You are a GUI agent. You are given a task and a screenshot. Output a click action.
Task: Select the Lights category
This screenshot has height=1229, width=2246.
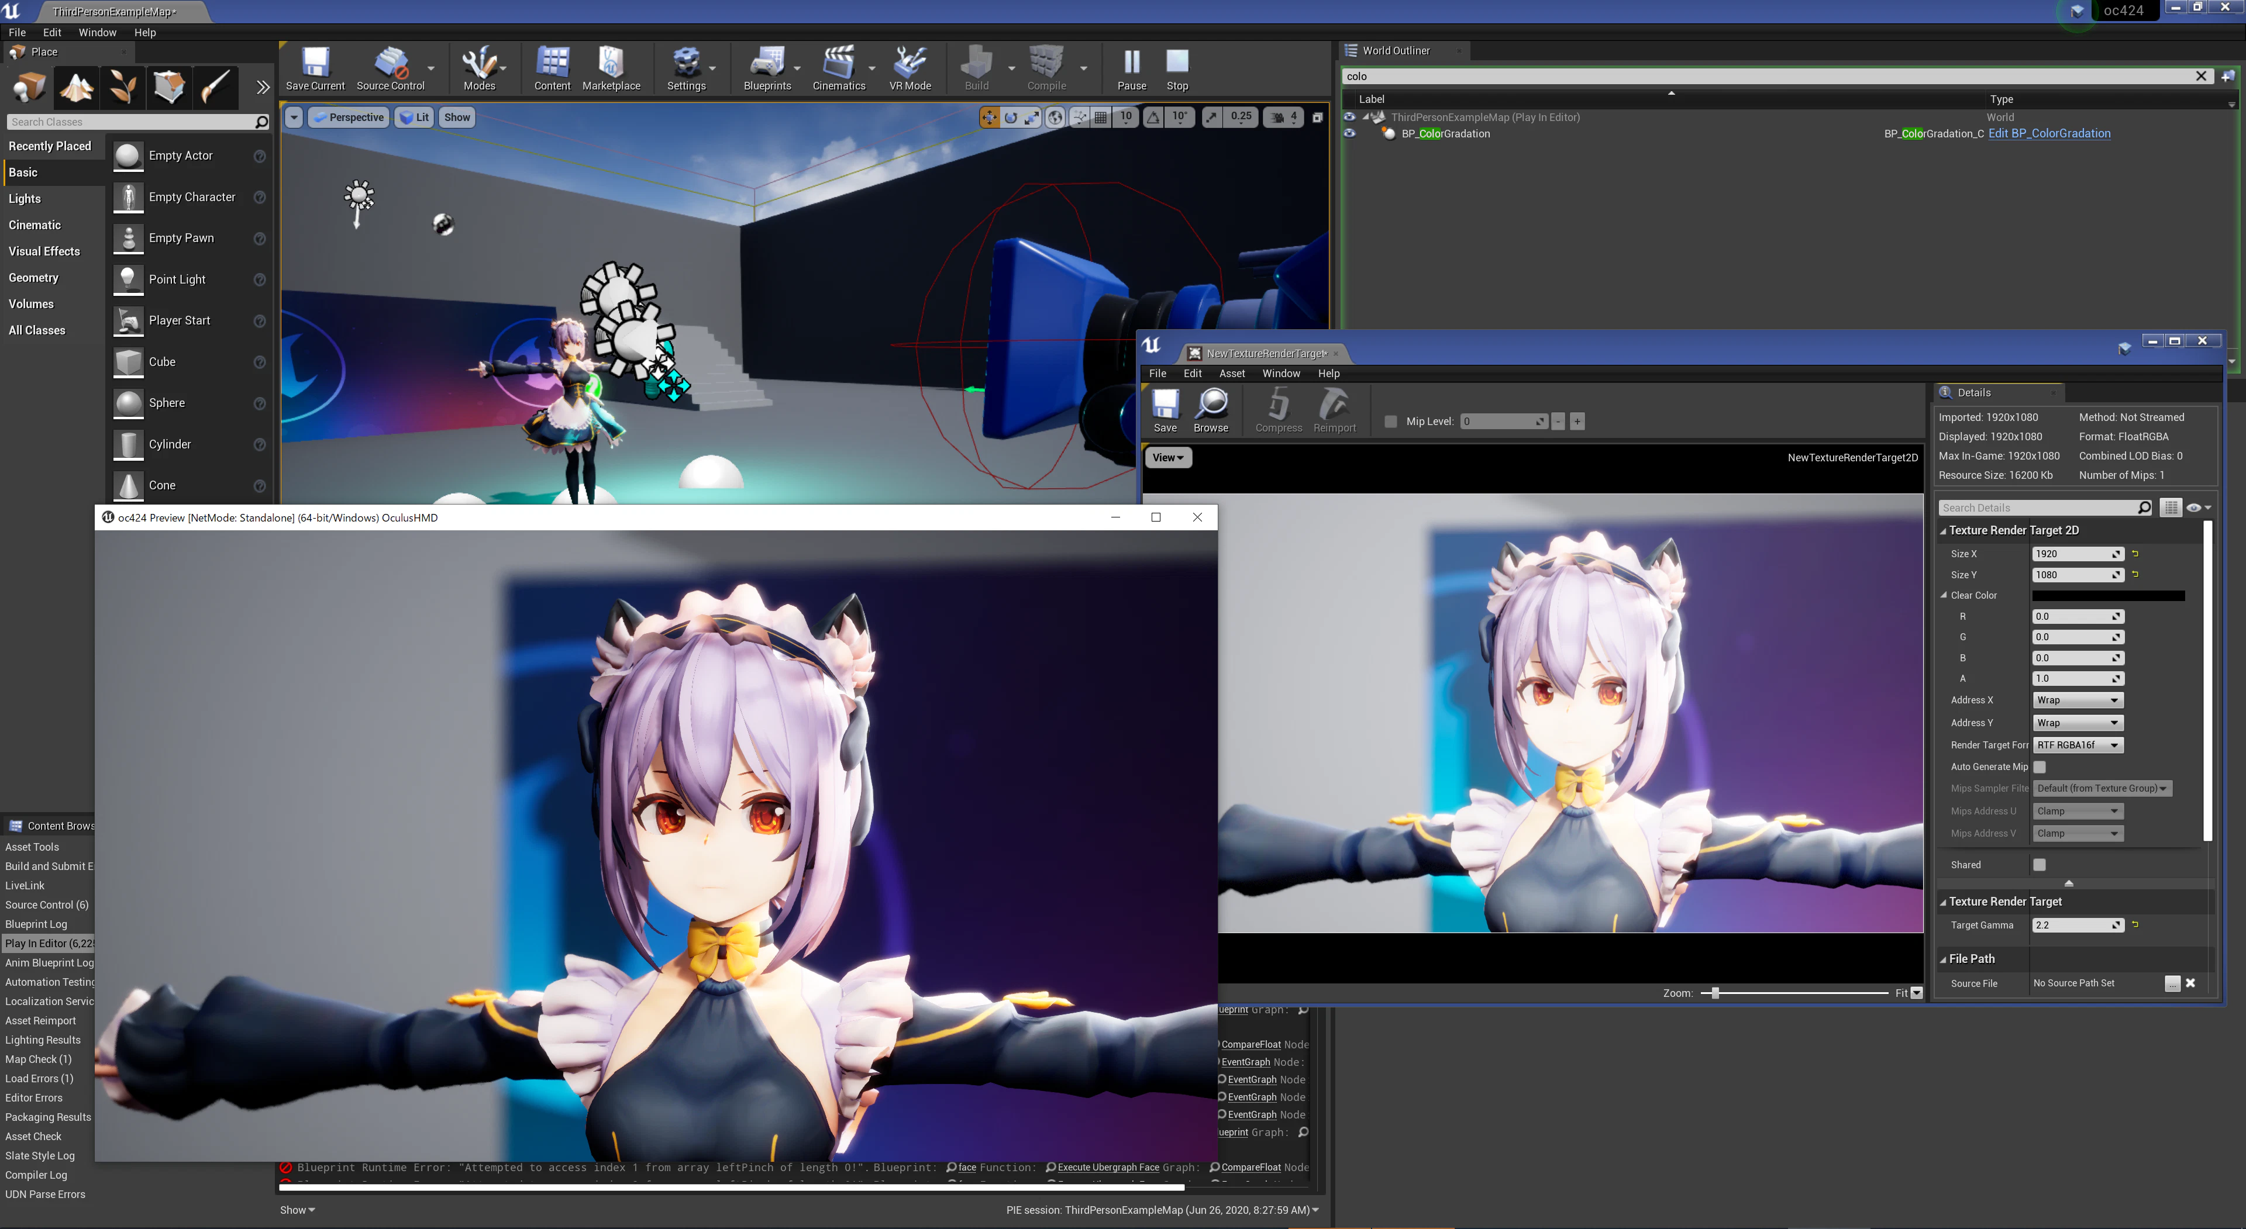pyautogui.click(x=25, y=199)
